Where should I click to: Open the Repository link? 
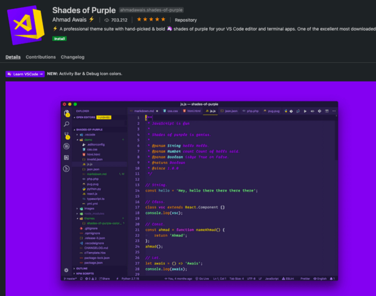pos(186,20)
